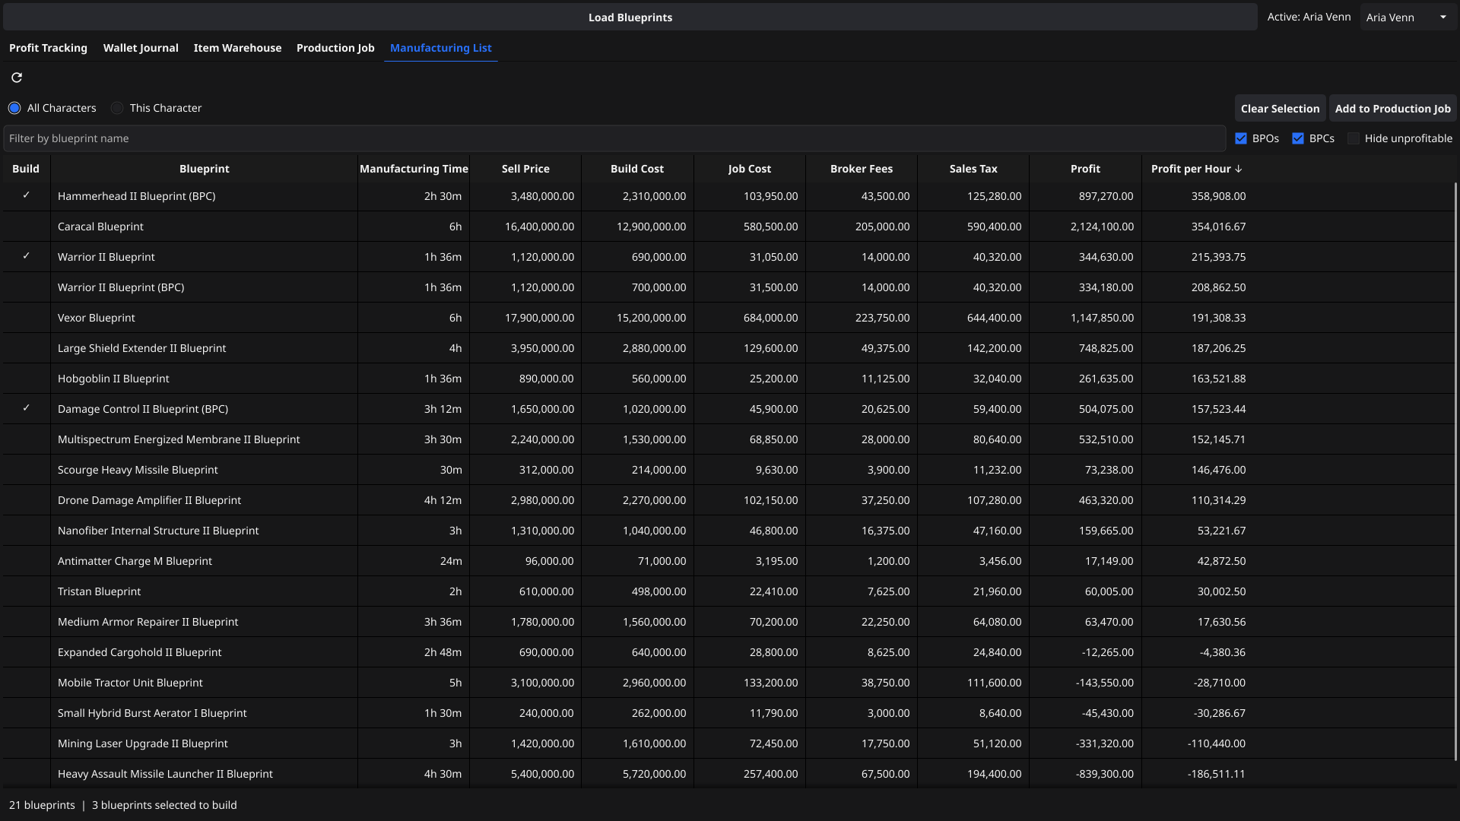Image resolution: width=1460 pixels, height=821 pixels.
Task: Click the refresh icon
Action: pos(17,78)
